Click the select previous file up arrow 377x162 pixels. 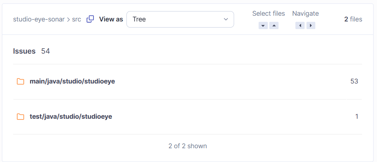274,26
